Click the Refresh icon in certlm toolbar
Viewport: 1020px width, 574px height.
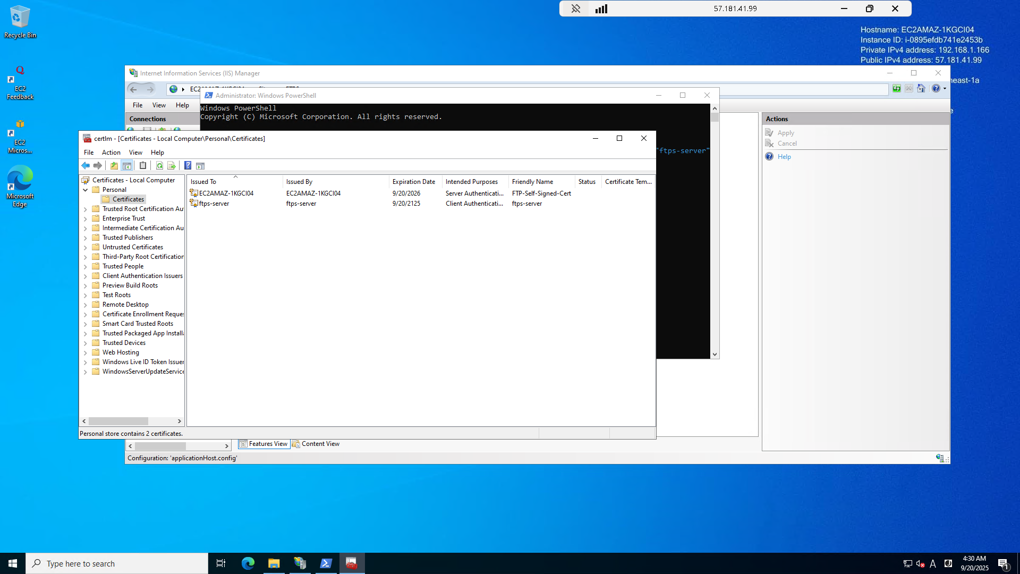[159, 166]
